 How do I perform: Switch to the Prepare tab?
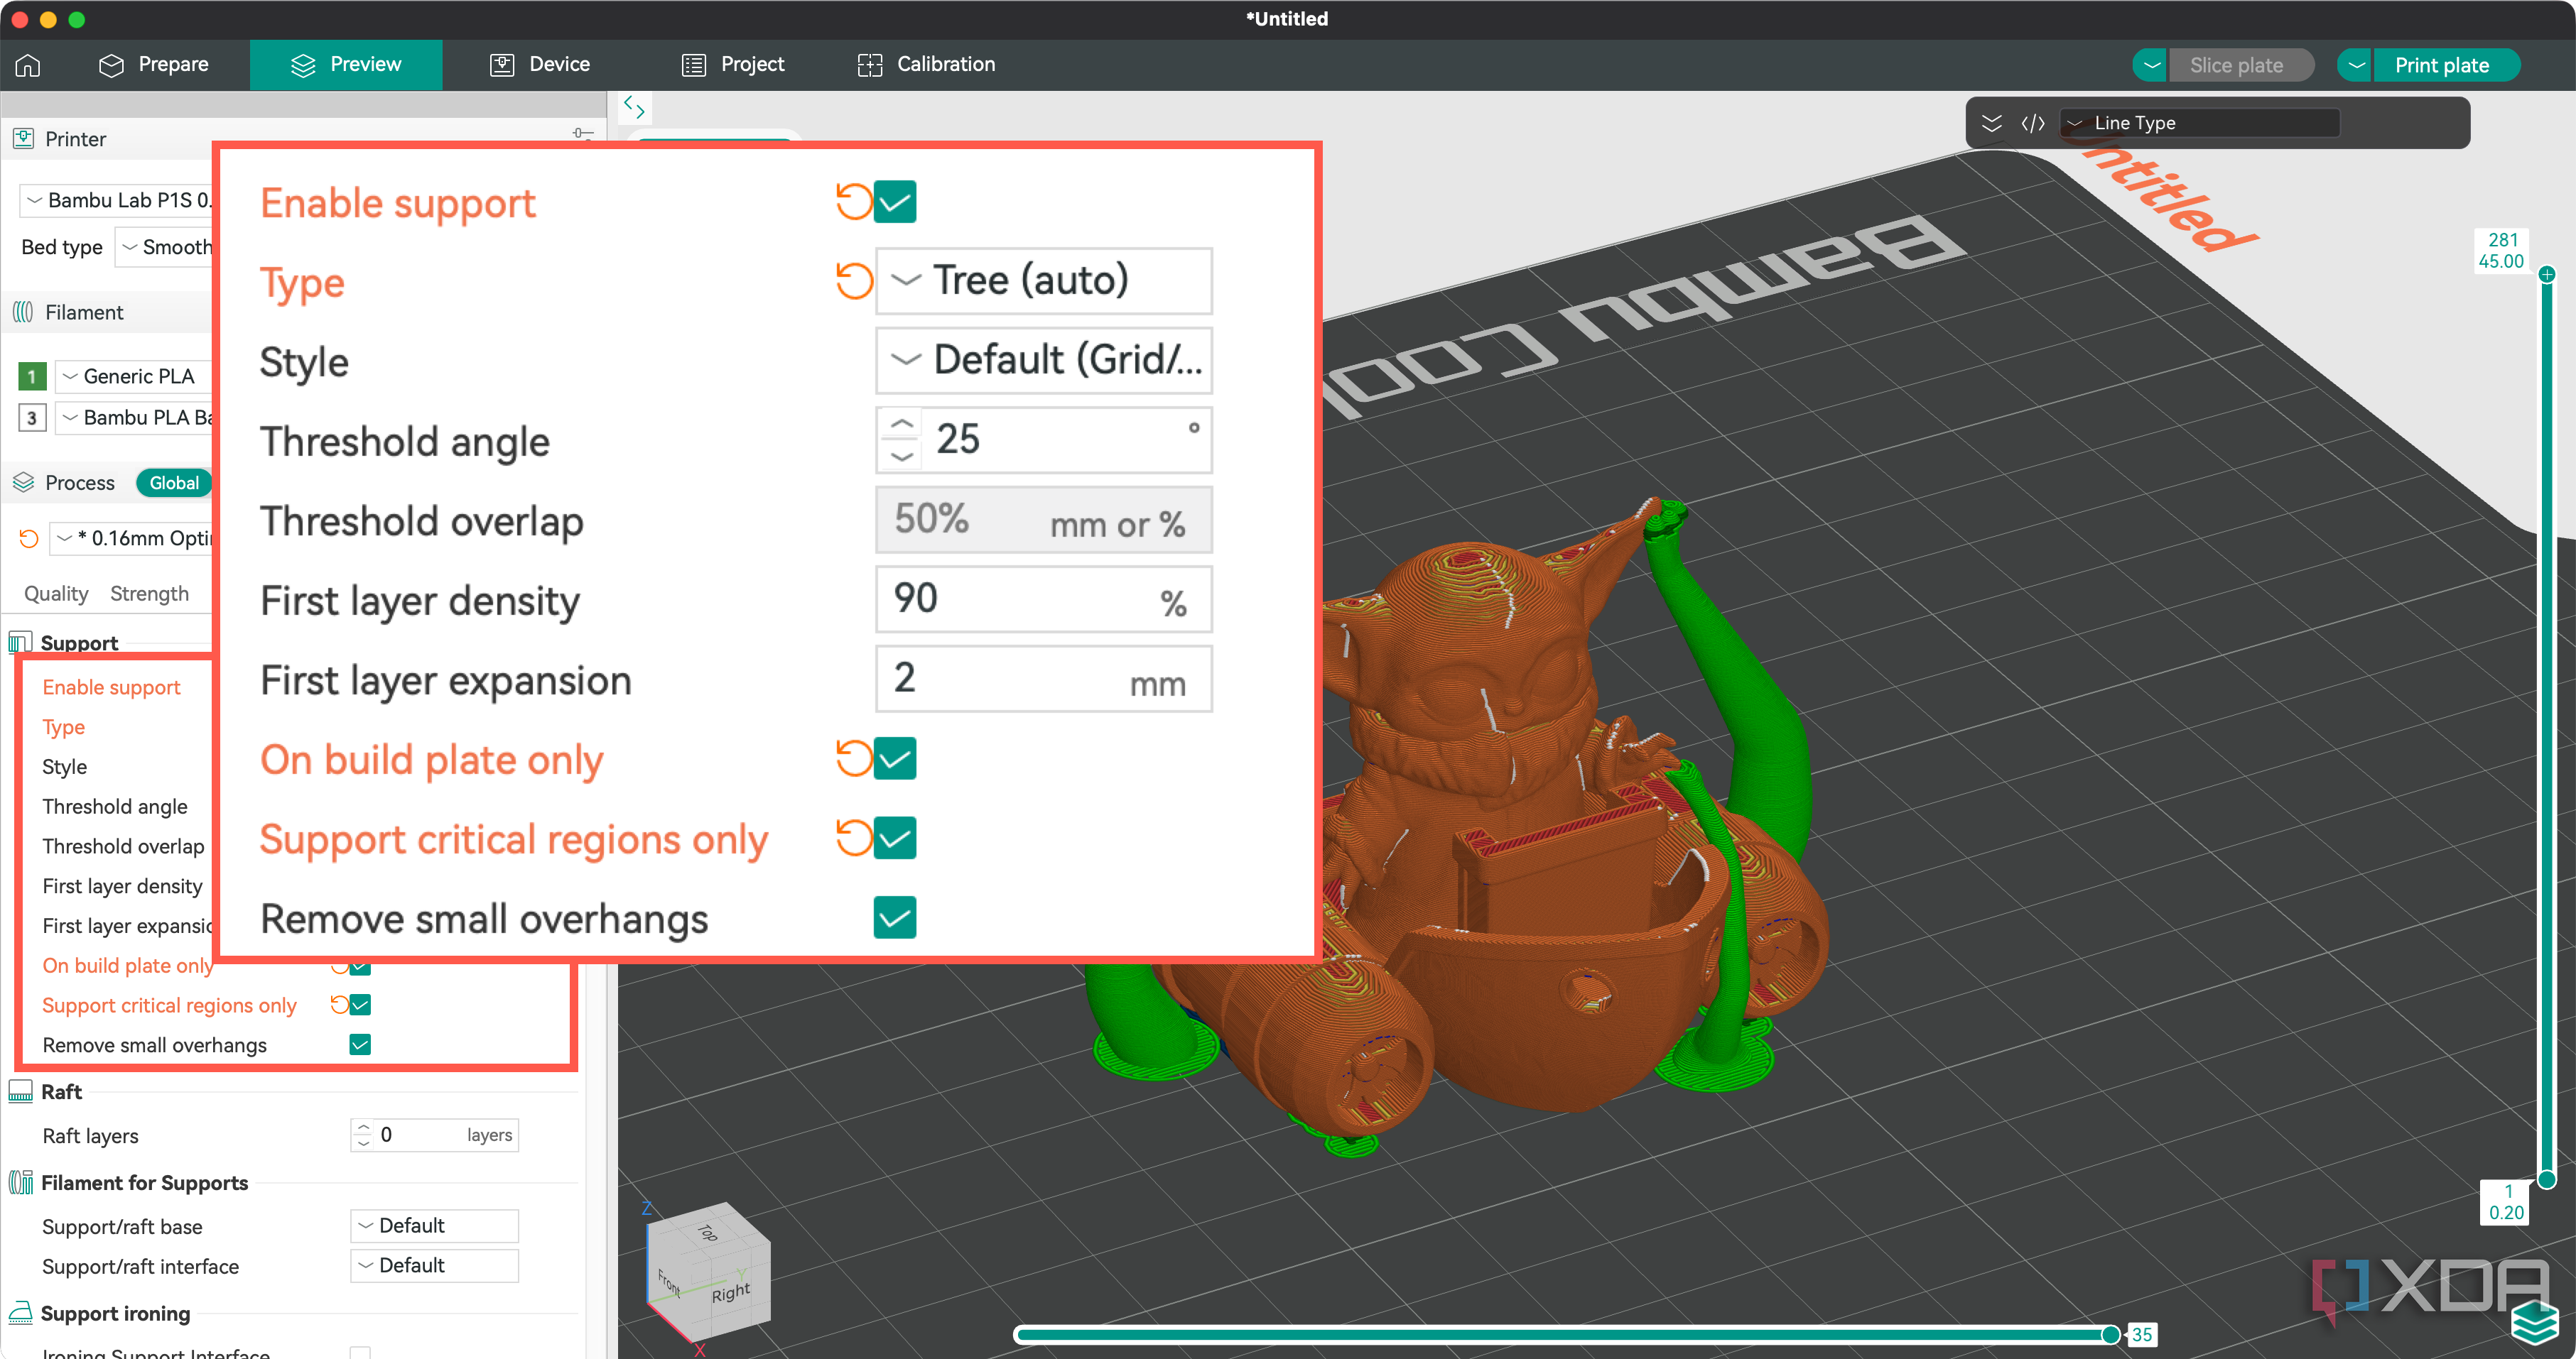coord(154,65)
